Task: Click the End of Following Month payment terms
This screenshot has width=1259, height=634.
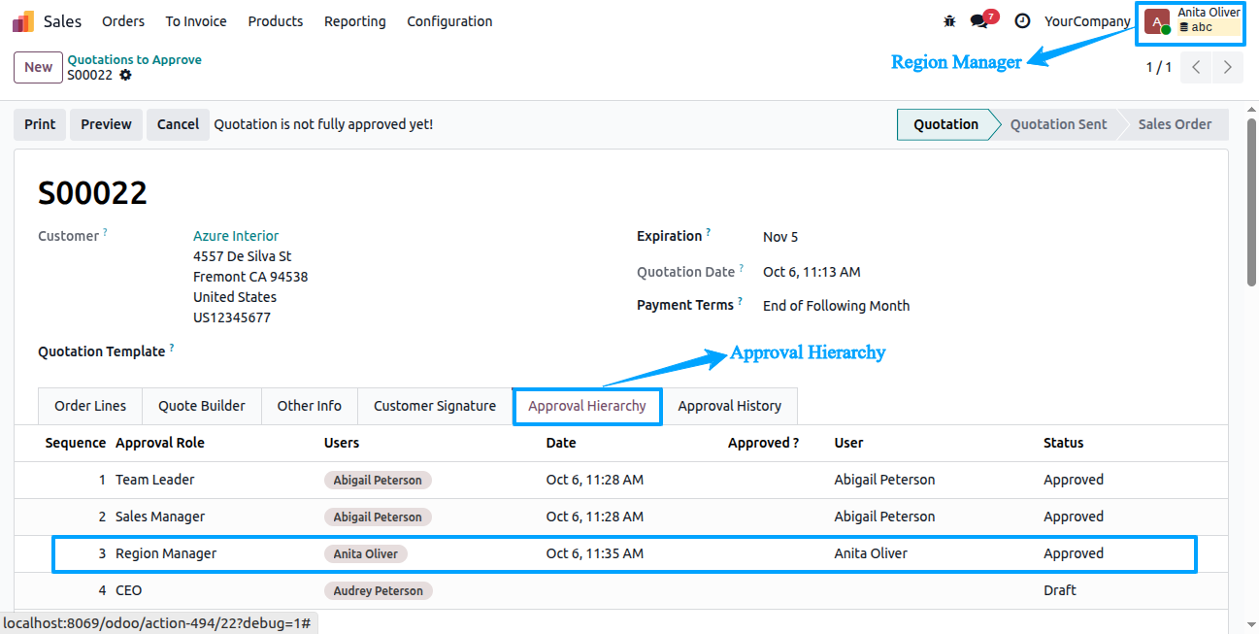Action: [836, 306]
